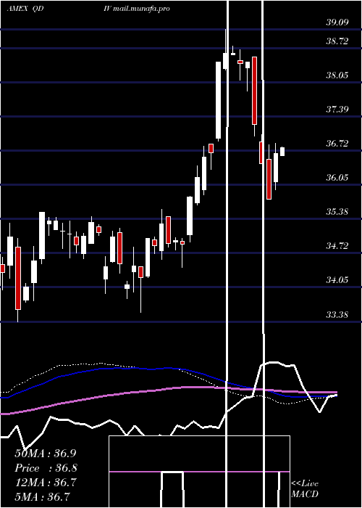The height and width of the screenshot is (508, 362).
Task: Click the tall red candle near the peak
Action: click(255, 91)
